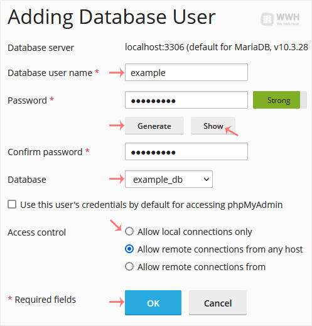This screenshot has width=312, height=326.
Task: Click the red arrow beside the Generate button
Action: click(117, 126)
